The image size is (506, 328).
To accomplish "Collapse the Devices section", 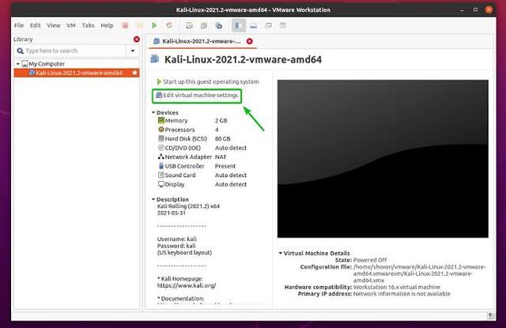I will 153,112.
